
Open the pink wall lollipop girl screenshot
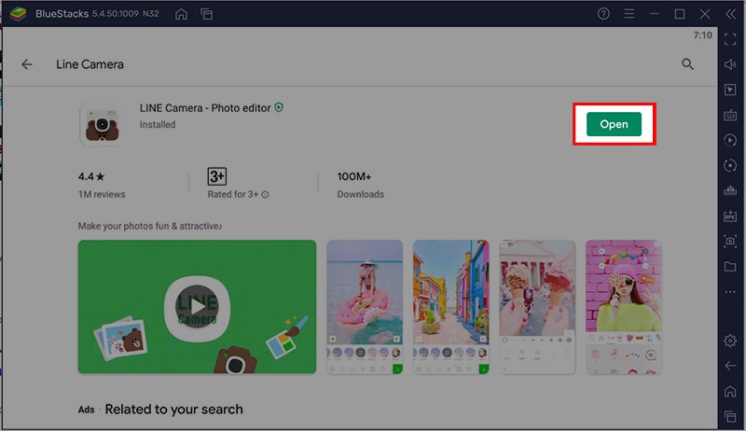623,307
